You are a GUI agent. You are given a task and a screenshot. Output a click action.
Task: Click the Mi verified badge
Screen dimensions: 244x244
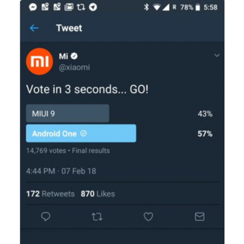coord(74,56)
